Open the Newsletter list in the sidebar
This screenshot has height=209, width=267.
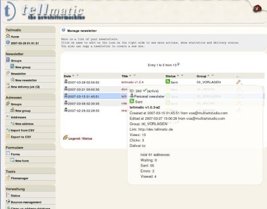[x=18, y=74]
